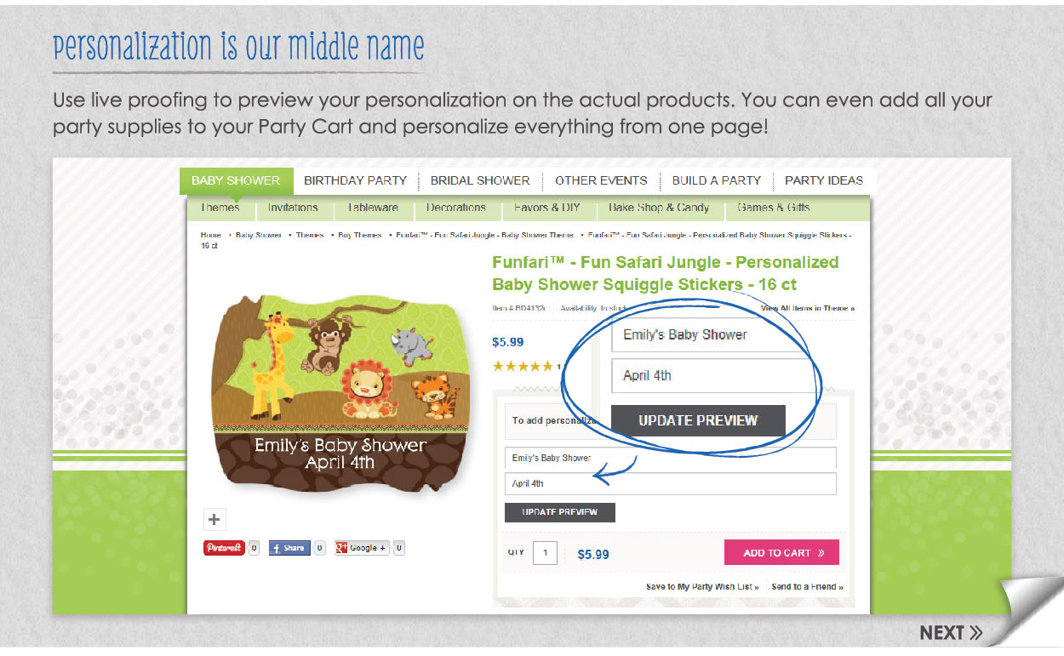Click the plus zoom icon under image
The height and width of the screenshot is (656, 1064).
[x=214, y=519]
